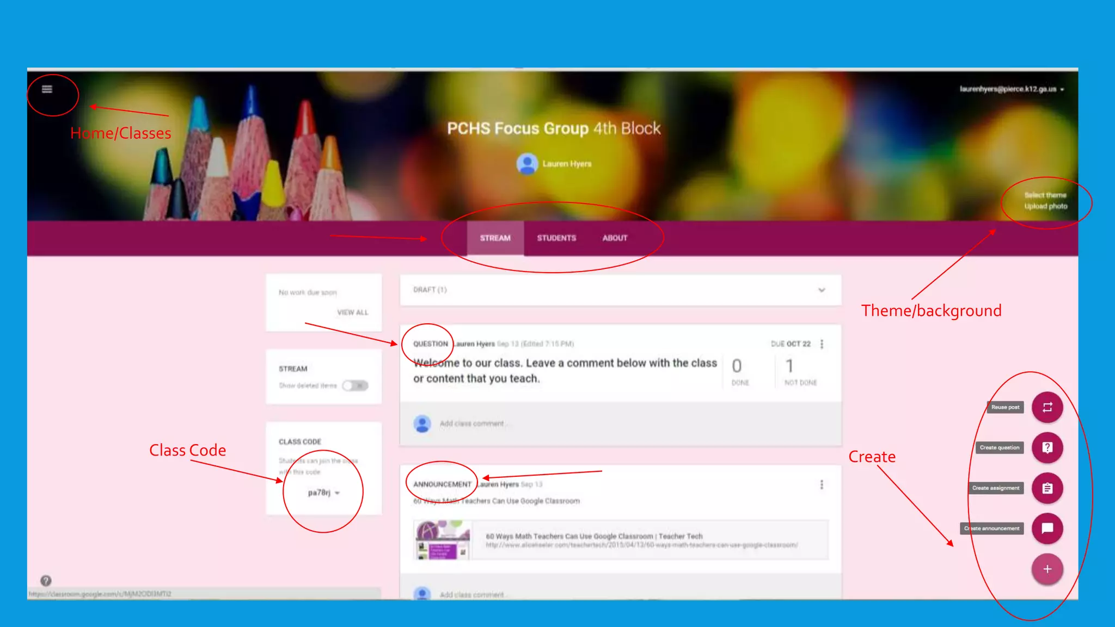1115x627 pixels.
Task: Switch to the Students tab
Action: click(556, 238)
